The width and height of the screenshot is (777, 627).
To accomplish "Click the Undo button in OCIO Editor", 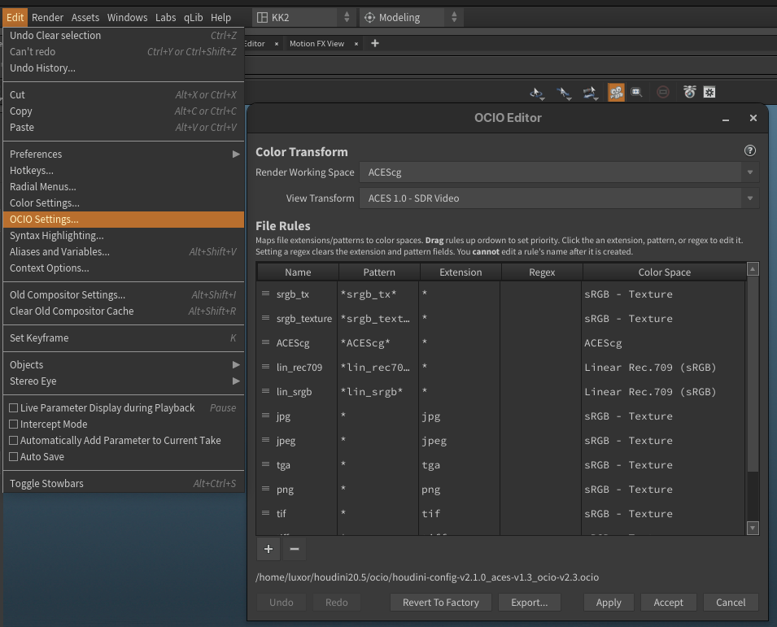I will pyautogui.click(x=282, y=603).
